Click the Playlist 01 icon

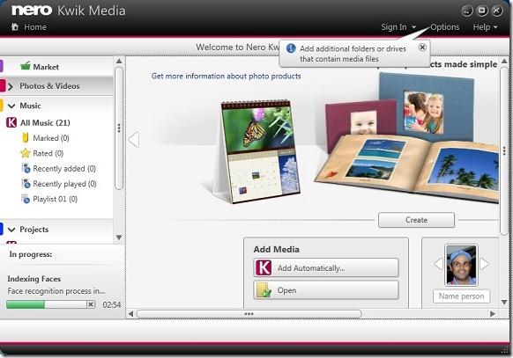click(26, 199)
